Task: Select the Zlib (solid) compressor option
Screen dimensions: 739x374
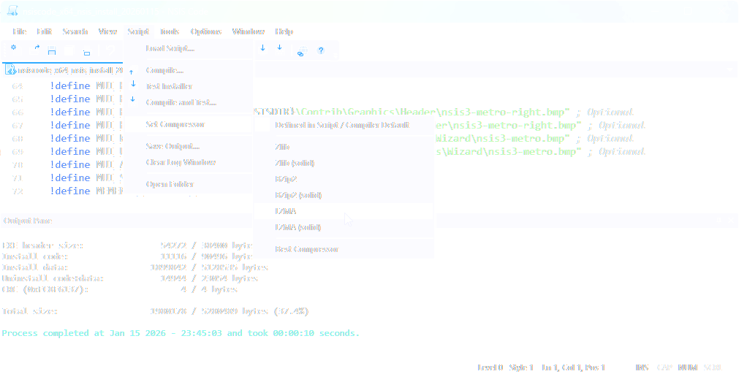Action: click(x=344, y=163)
